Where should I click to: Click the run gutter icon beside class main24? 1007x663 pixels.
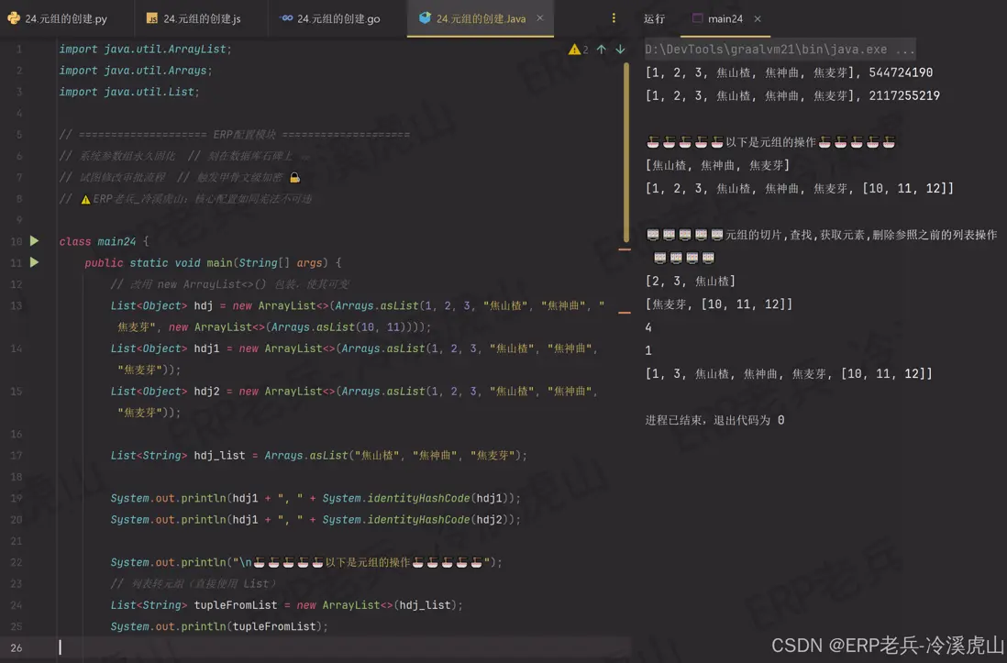[33, 241]
